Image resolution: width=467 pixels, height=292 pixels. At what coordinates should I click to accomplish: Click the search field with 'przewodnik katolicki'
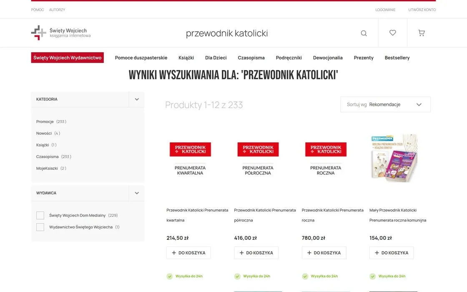pyautogui.click(x=227, y=33)
